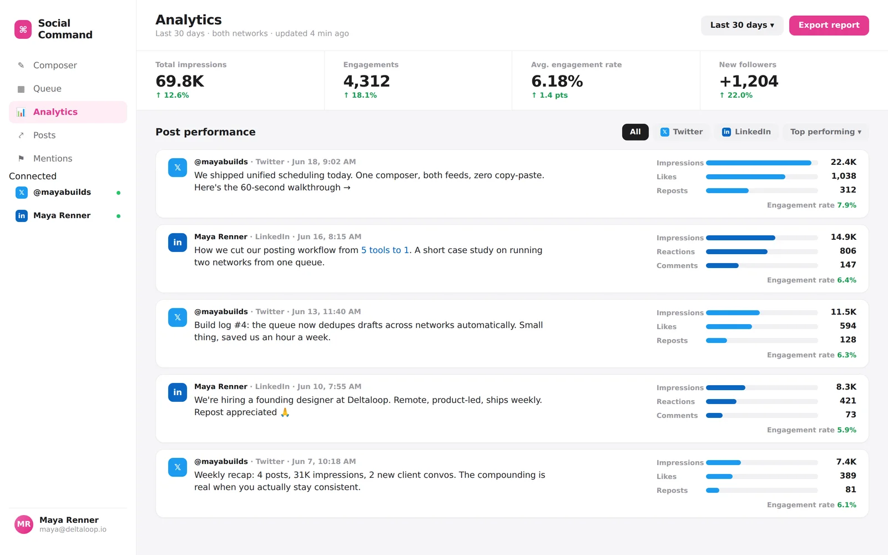This screenshot has width=888, height=555.
Task: Open Posts in the sidebar
Action: click(x=68, y=135)
